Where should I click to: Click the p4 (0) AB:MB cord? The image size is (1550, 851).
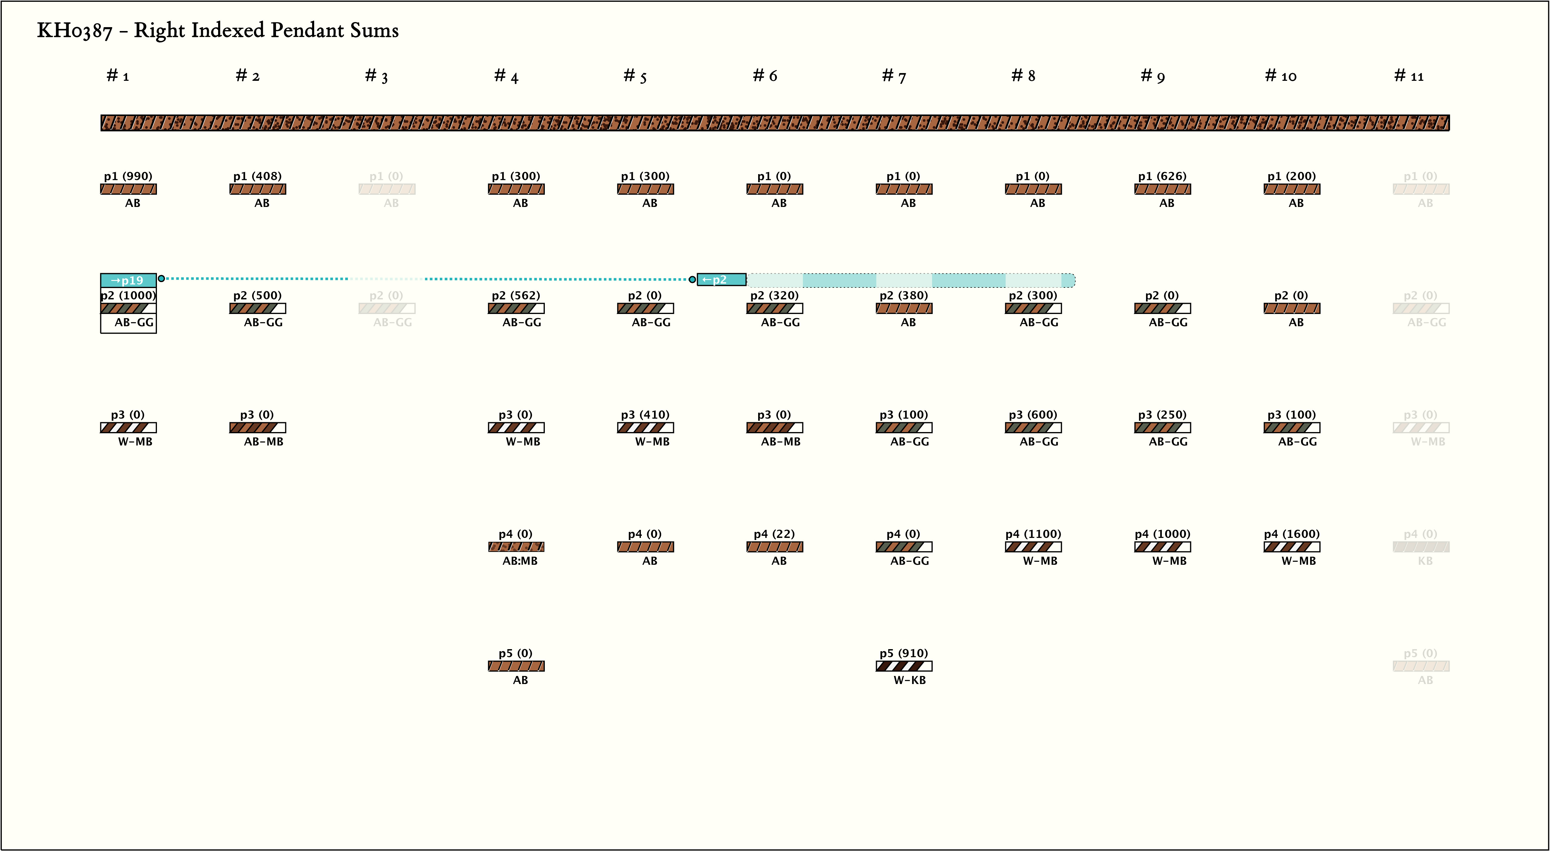coord(516,547)
